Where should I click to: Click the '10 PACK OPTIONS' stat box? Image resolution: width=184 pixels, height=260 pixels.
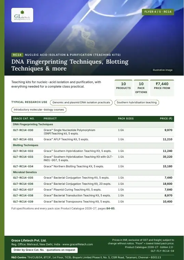click(x=141, y=88)
